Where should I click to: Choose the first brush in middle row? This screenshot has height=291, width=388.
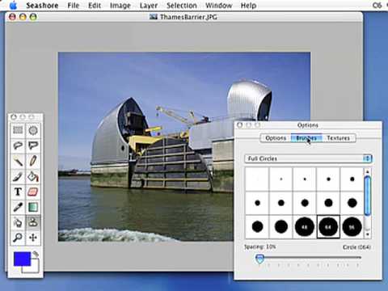click(x=257, y=203)
